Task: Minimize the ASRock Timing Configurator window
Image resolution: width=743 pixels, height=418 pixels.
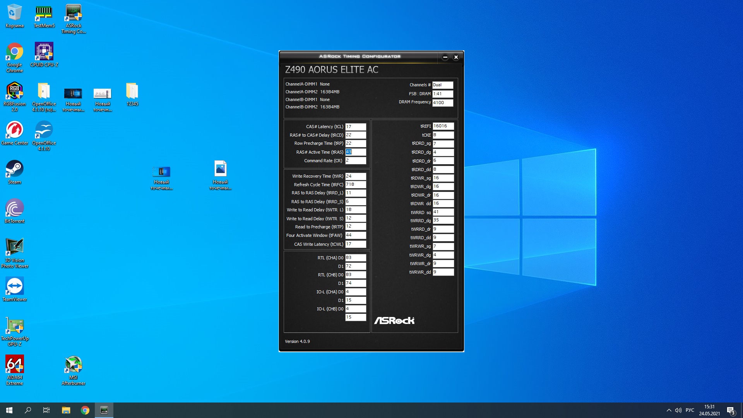Action: point(445,57)
